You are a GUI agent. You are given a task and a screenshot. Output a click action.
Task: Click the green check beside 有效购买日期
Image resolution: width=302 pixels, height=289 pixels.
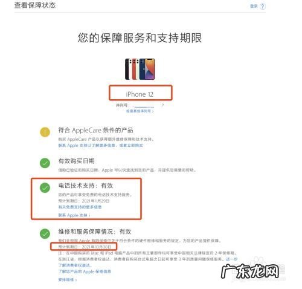(x=45, y=163)
